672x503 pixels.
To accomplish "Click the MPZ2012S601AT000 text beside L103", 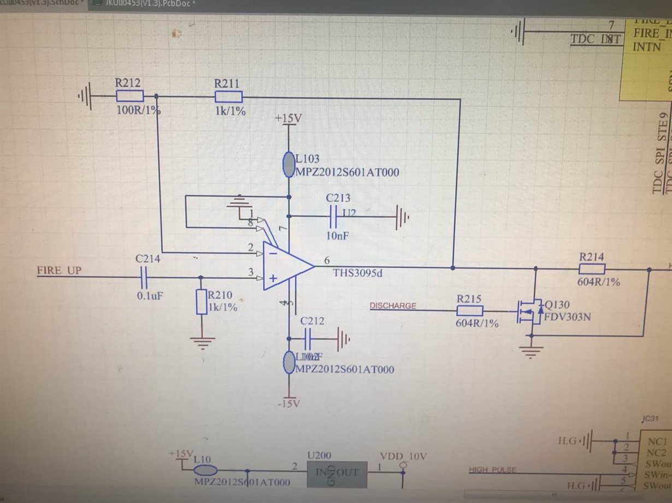I will (347, 172).
